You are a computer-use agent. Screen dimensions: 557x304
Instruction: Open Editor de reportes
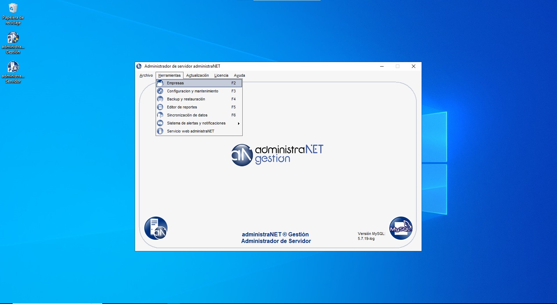[x=199, y=107]
